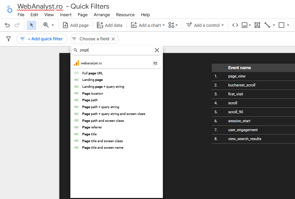Open the Arrange menu
The image size is (295, 199).
[x=102, y=15]
